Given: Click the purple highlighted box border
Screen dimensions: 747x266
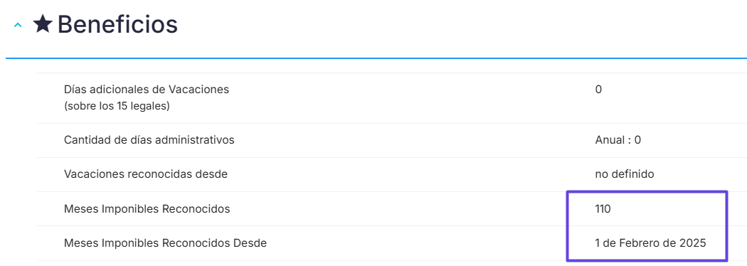Looking at the screenshot, I should pos(647,192).
